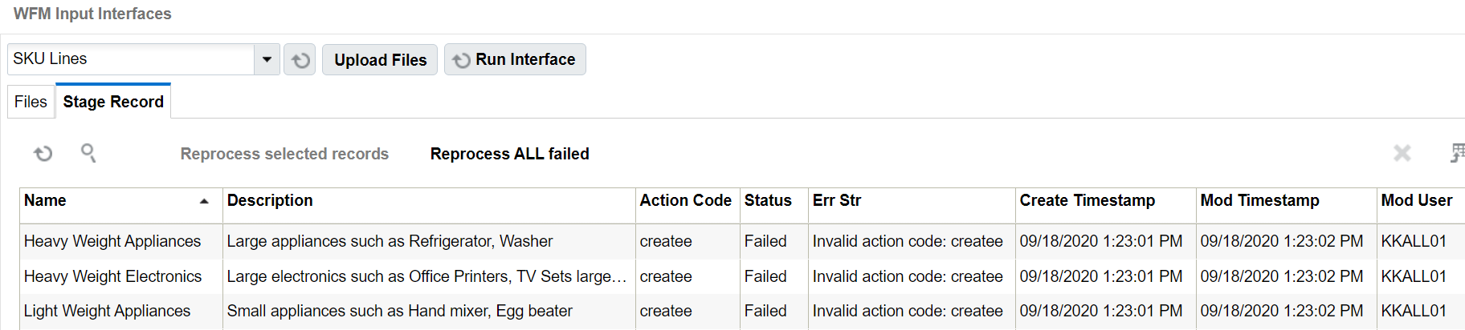Click the SKU Lines combo box field
1465x330 pixels.
[131, 59]
